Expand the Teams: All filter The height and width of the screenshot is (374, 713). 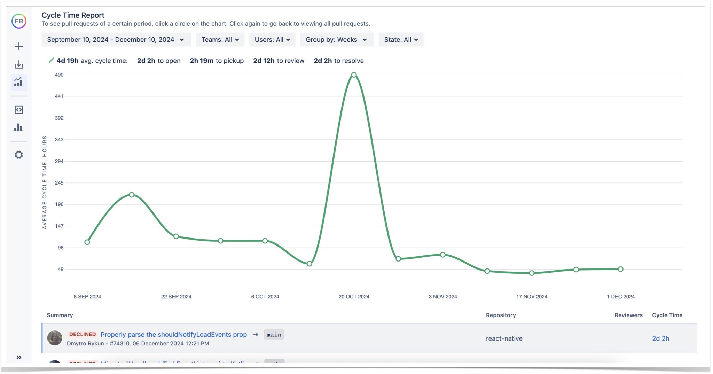point(220,39)
